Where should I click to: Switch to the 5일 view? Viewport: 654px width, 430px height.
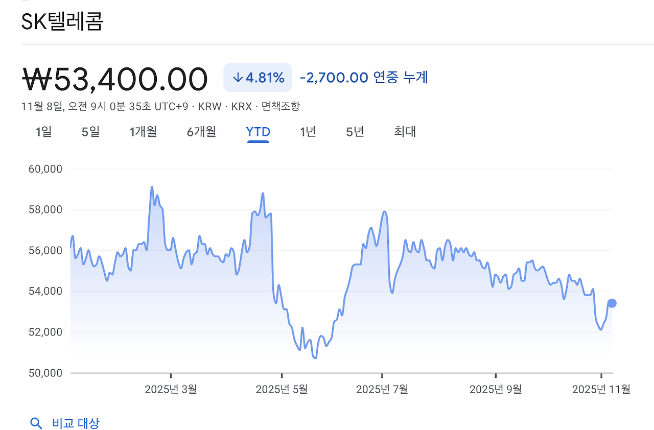pyautogui.click(x=90, y=132)
